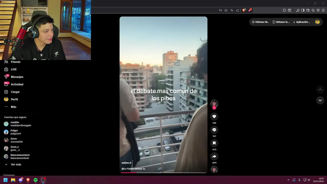The image size is (327, 184).
Task: Click Brave Rewards triangle icon
Action: pos(250,10)
